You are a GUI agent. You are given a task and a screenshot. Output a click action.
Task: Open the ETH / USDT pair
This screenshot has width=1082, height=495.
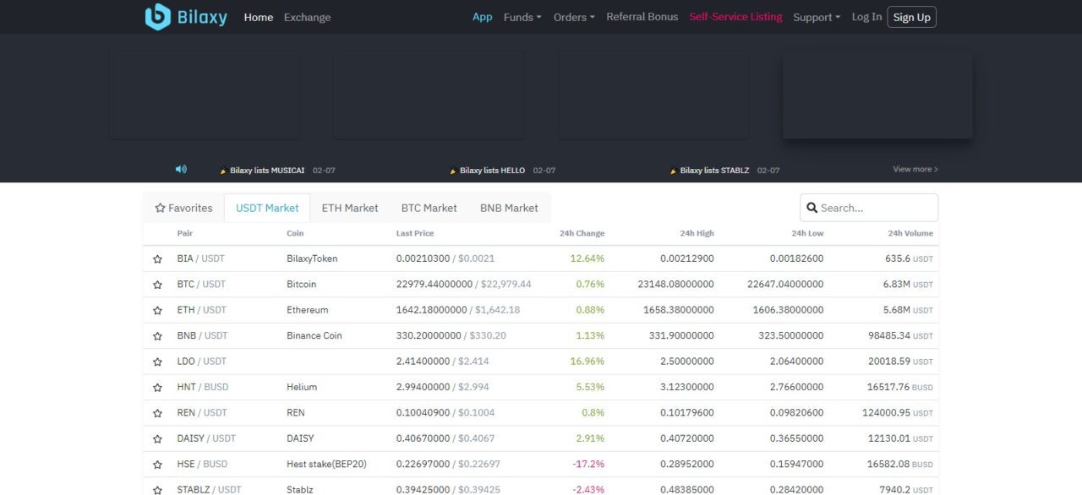click(201, 310)
